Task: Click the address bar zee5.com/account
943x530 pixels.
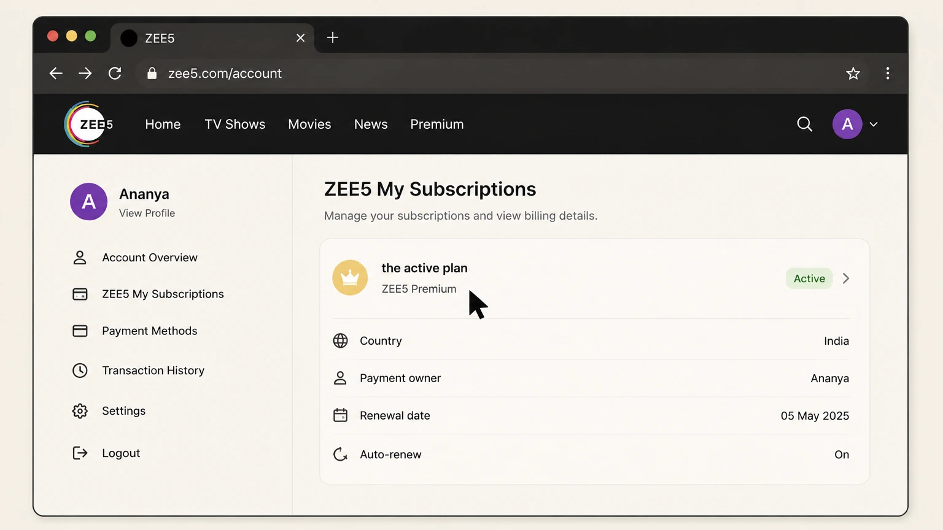Action: (x=225, y=74)
